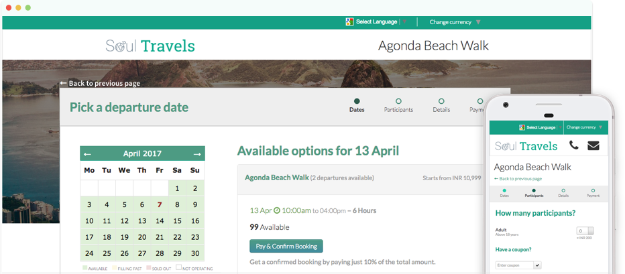Go to previous month in calendar
625x274 pixels.
click(87, 154)
